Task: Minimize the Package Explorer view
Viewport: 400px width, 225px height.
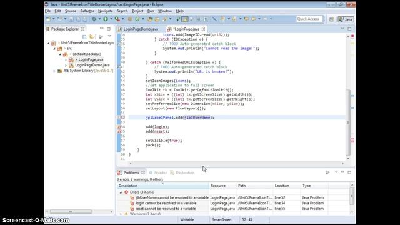Action: 101,28
